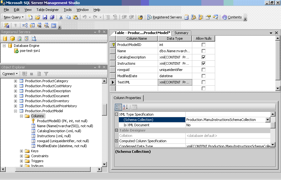Toggle Allow Nulls for rowguid
Screen dimensions: 281x180
pos(204,70)
